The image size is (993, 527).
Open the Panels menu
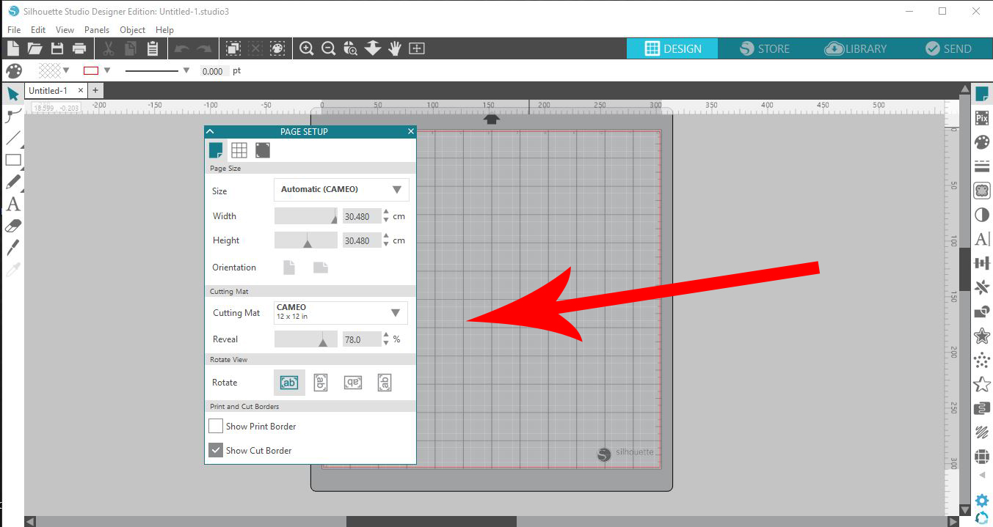point(97,30)
